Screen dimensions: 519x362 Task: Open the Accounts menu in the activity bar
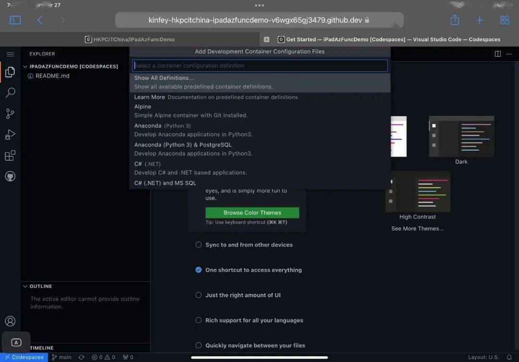click(x=10, y=321)
